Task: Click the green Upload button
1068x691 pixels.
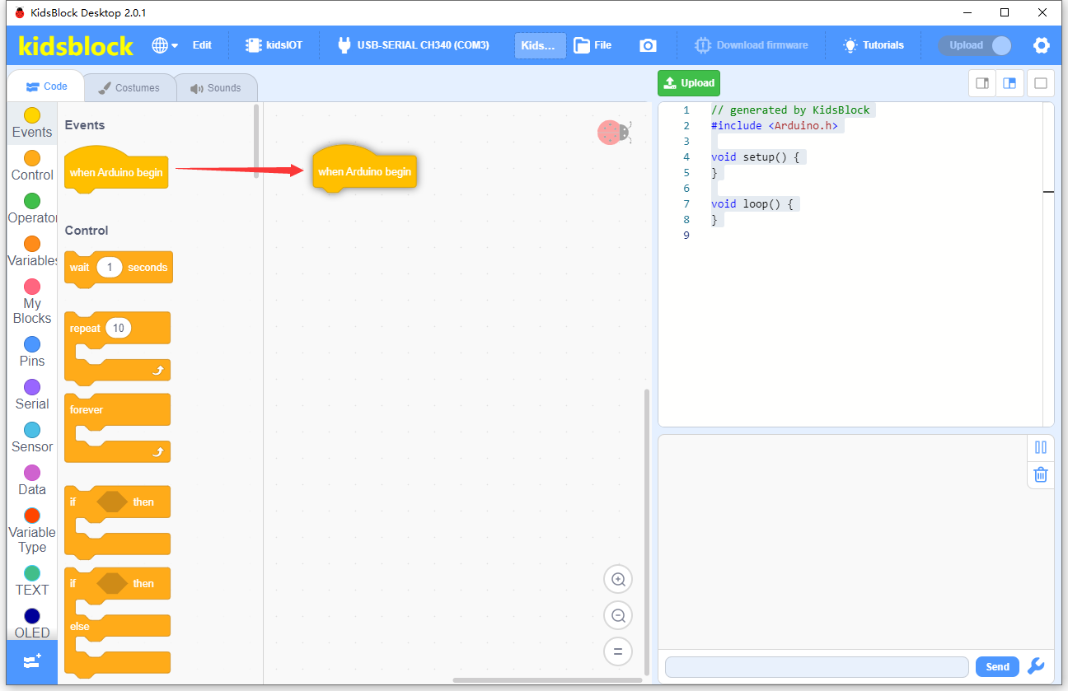Action: (x=689, y=83)
